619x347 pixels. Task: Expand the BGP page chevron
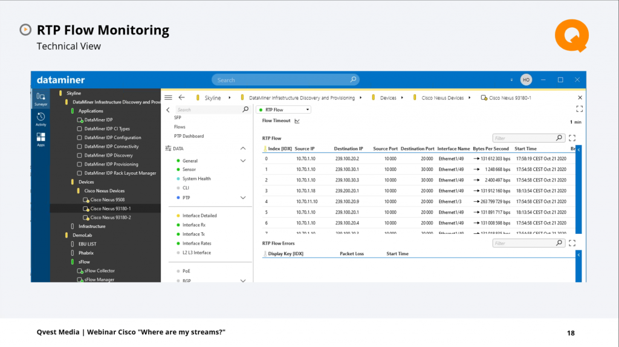[243, 281]
